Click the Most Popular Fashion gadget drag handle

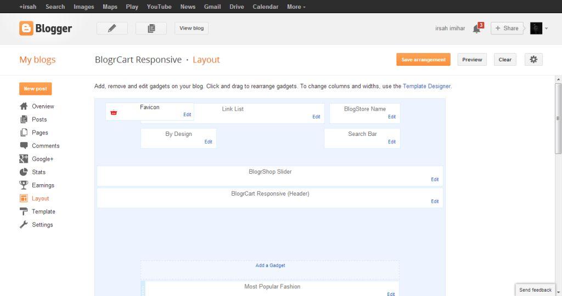click(143, 288)
